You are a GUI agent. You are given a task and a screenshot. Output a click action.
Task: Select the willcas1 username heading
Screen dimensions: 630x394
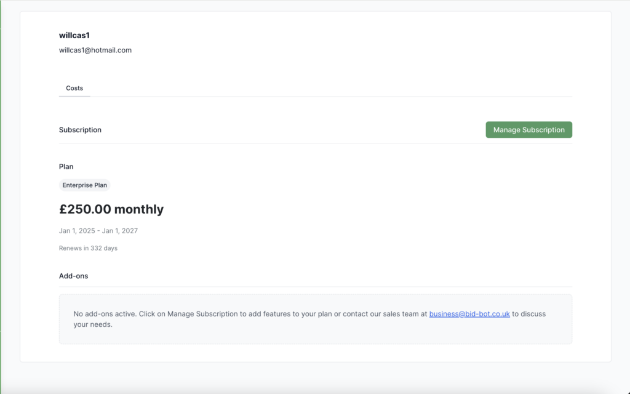coord(74,36)
